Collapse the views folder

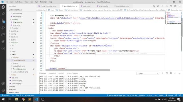coord(14,54)
